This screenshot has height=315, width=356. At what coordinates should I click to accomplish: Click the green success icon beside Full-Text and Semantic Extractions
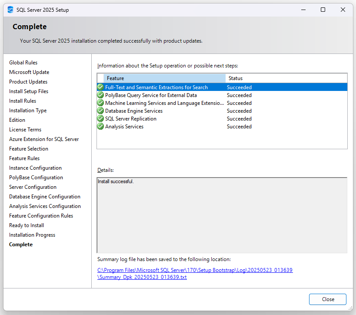tap(100, 87)
